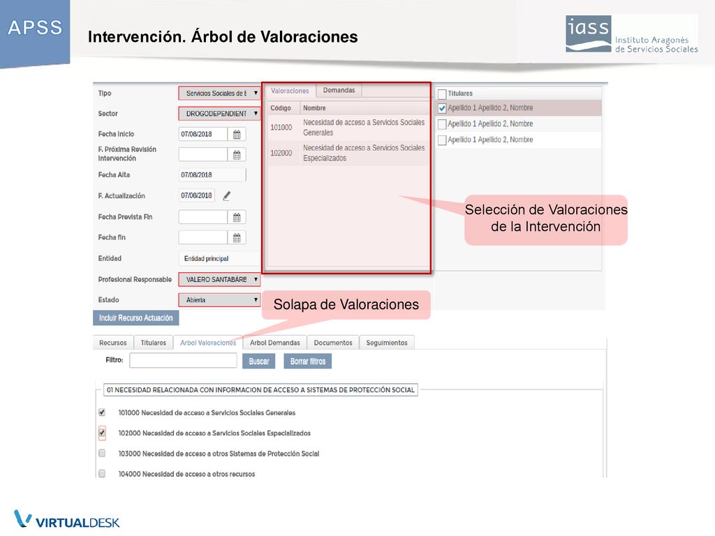Check the second Apellido 1 Apellido 2 titular

click(x=442, y=124)
